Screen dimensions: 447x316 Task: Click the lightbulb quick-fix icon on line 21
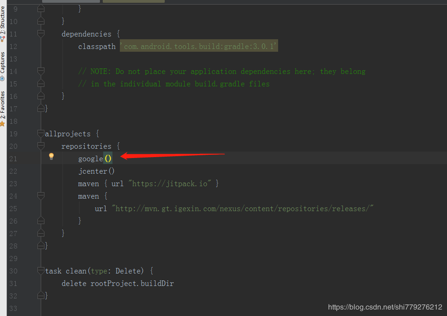click(51, 156)
